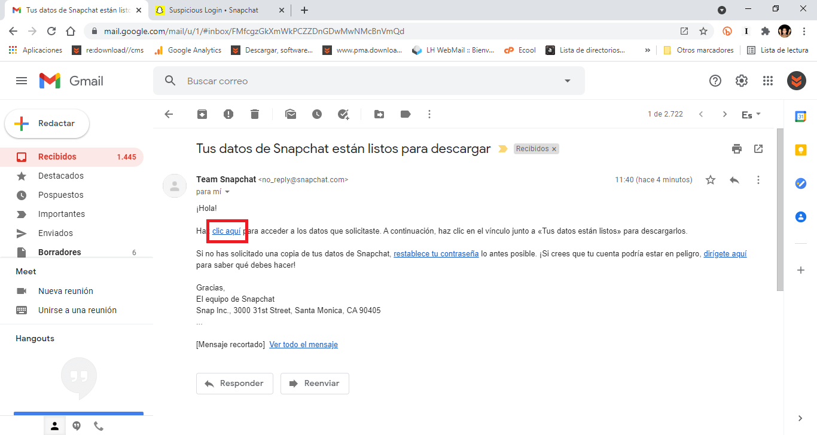Print the whole conversation

coord(737,149)
